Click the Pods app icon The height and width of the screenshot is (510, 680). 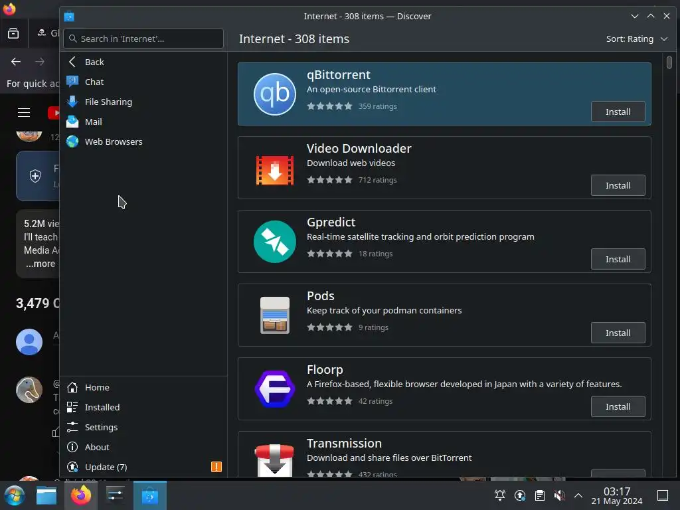[x=274, y=315]
